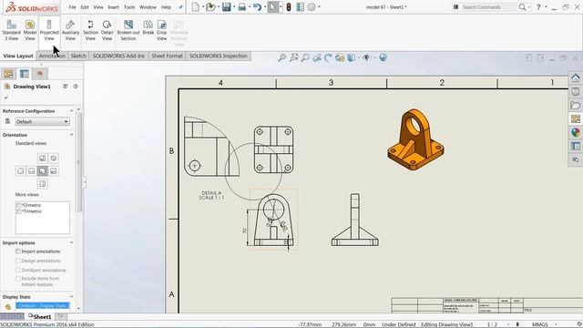
Task: Select the Sheet1 tab
Action: click(x=40, y=317)
